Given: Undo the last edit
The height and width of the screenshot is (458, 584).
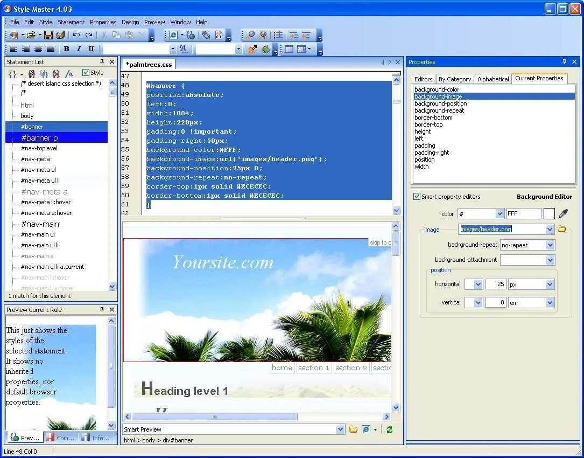Looking at the screenshot, I should [x=76, y=35].
